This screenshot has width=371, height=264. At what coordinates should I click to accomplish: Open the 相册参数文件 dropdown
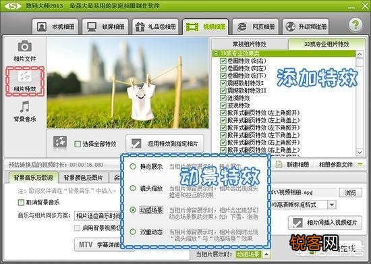(340, 164)
